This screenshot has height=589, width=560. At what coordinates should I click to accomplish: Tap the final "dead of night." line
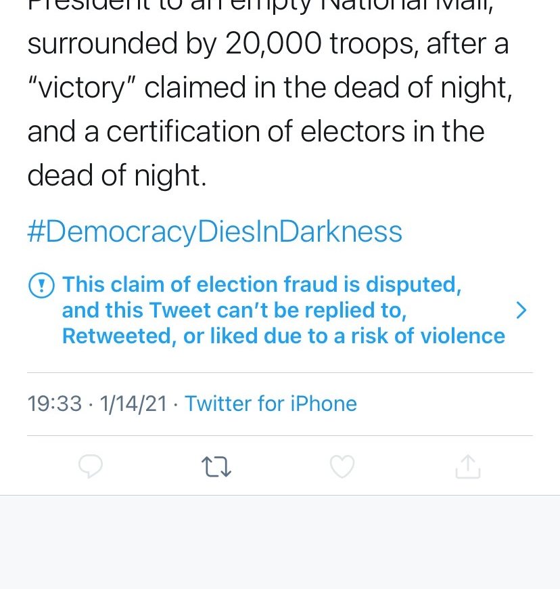click(x=116, y=176)
